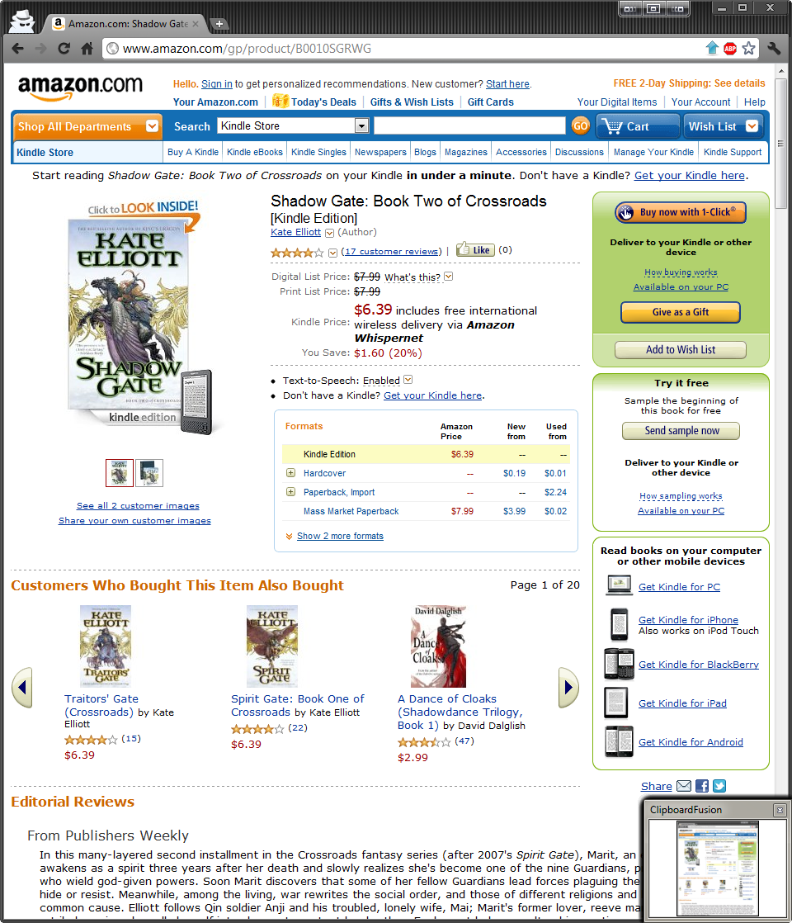Open the browser wrench settings menu
This screenshot has height=923, width=792.
(x=774, y=48)
